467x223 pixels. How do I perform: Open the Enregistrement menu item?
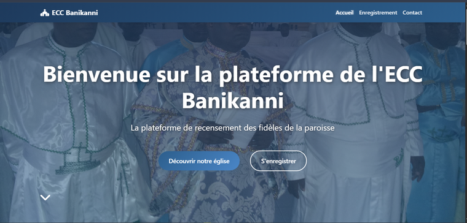coord(378,13)
